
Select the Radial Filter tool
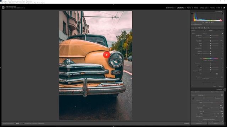coord(205,28)
